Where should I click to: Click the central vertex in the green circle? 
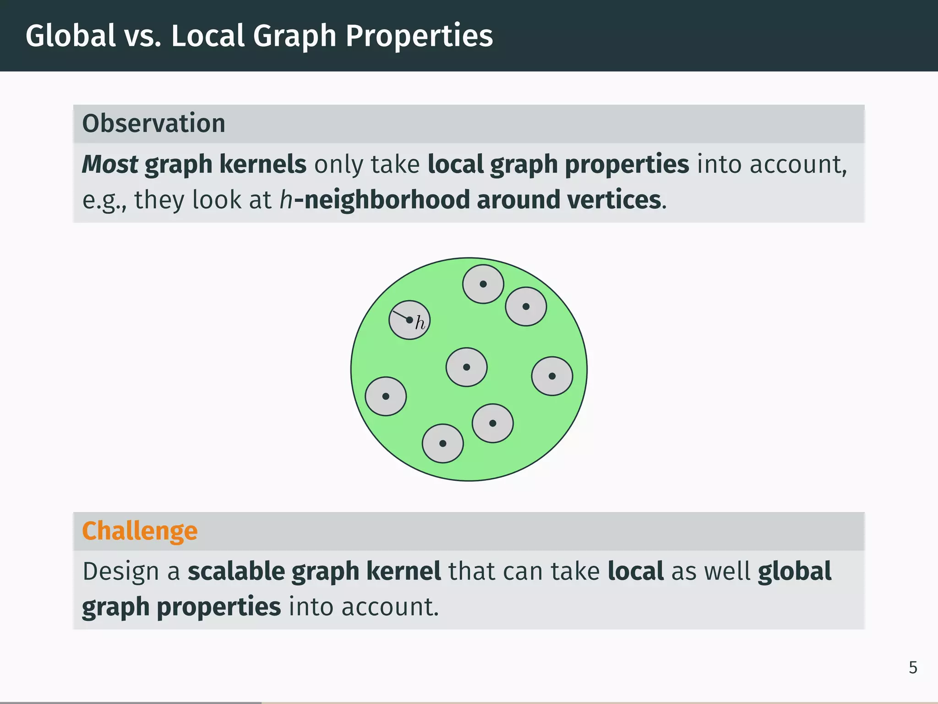[467, 367]
